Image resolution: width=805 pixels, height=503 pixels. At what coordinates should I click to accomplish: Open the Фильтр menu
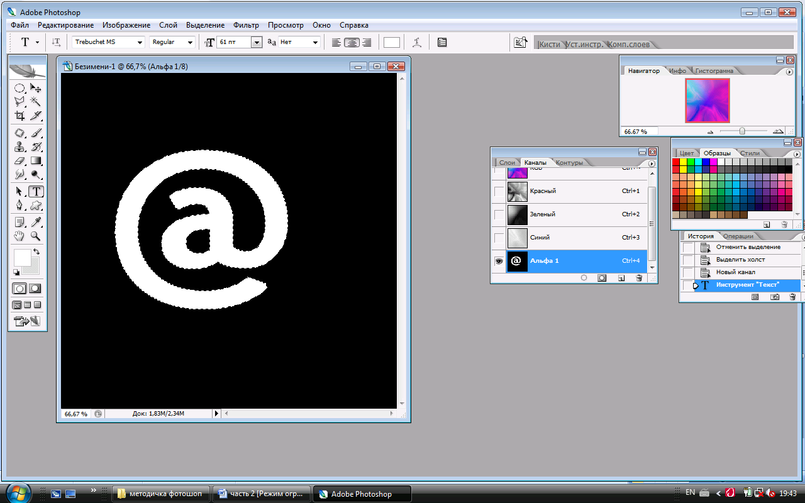246,25
